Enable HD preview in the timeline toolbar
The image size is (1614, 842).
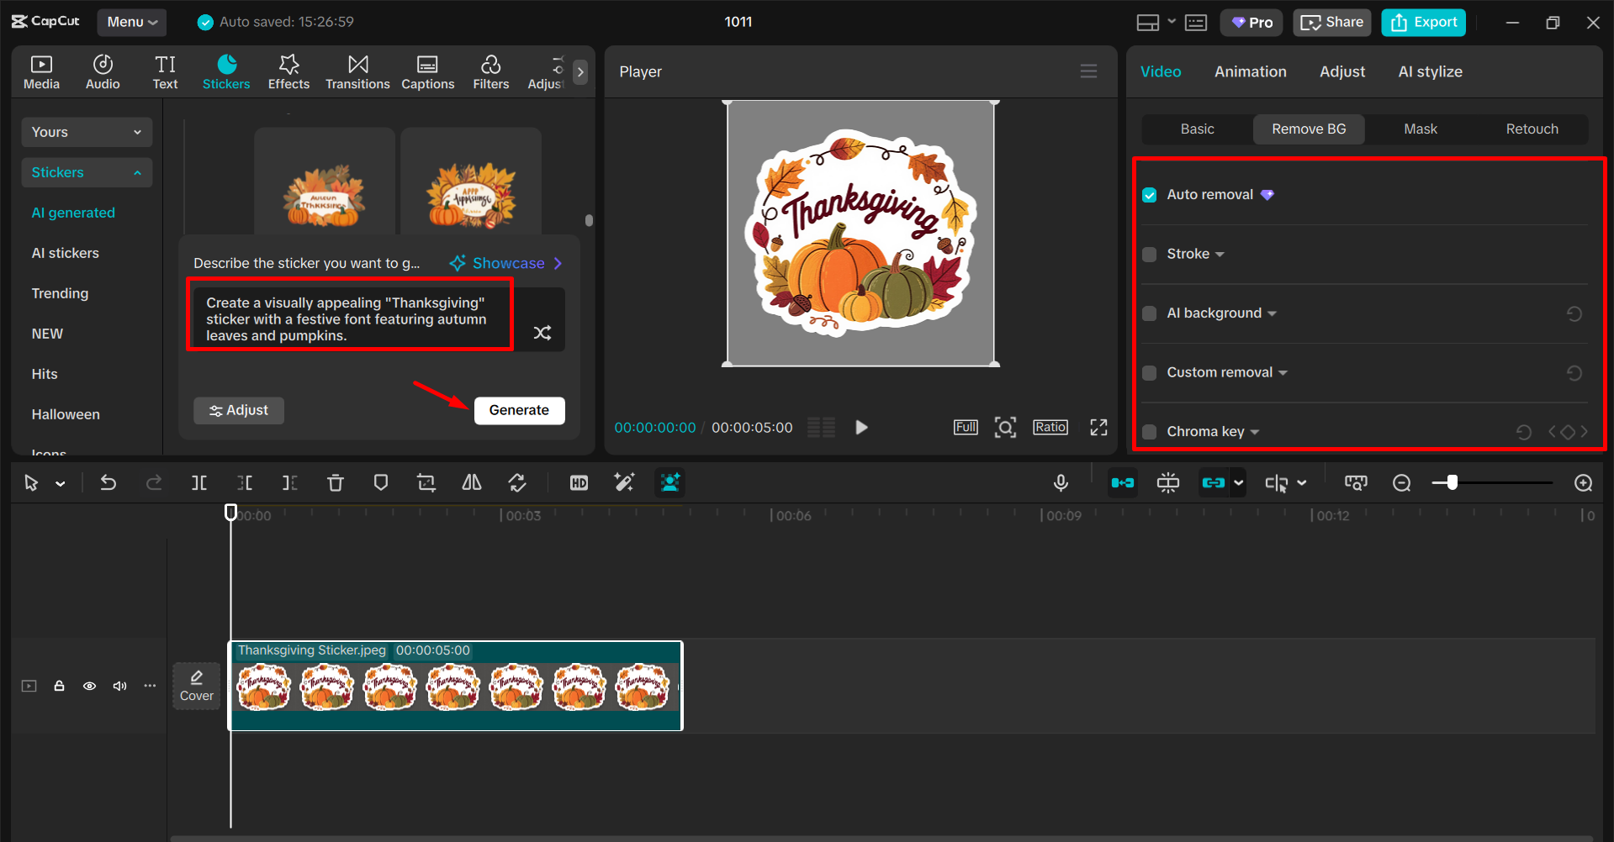578,482
